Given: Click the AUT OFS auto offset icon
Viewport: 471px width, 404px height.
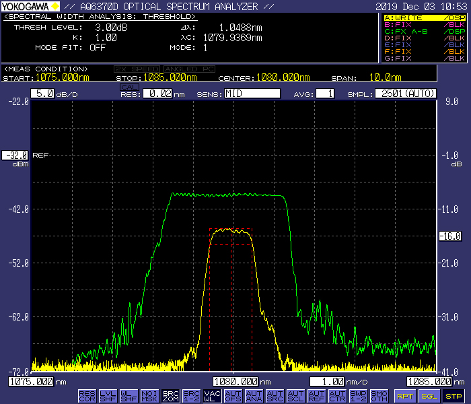Looking at the screenshot, I should (233, 396).
